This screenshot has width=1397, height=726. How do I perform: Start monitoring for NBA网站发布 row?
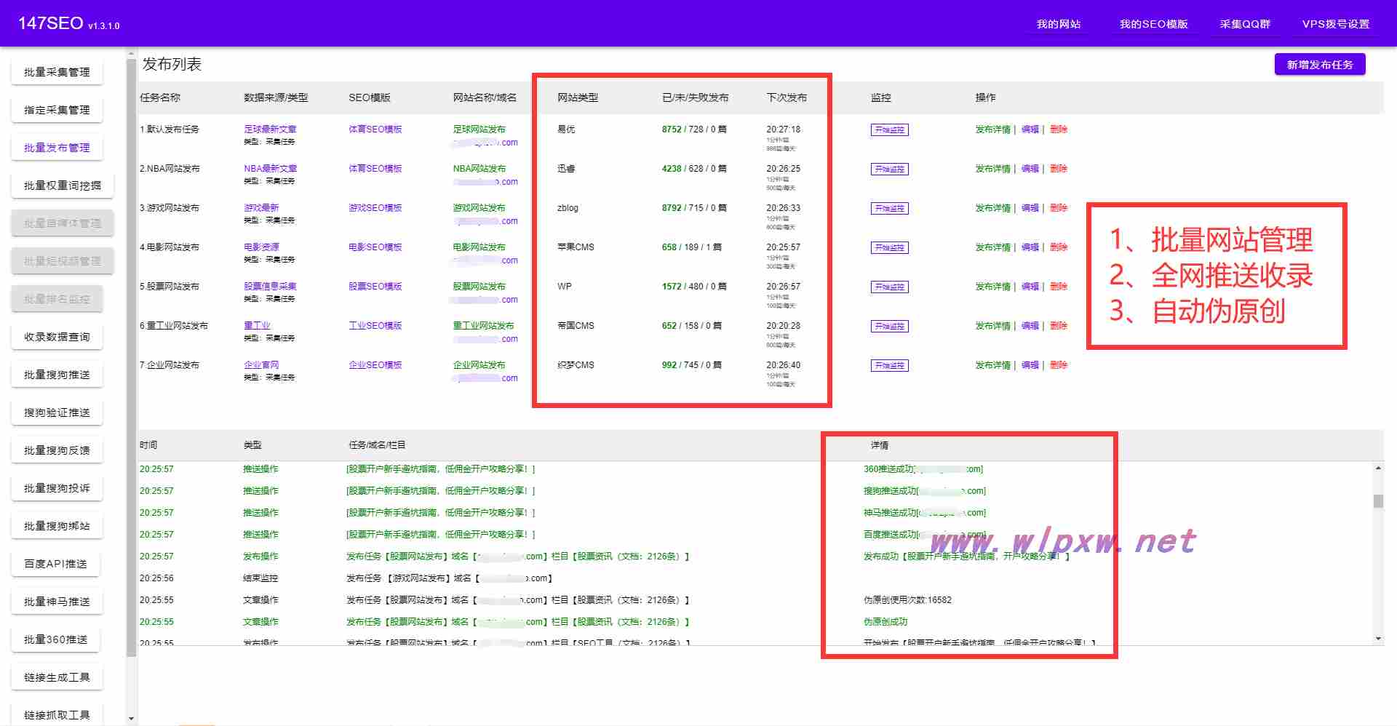889,169
